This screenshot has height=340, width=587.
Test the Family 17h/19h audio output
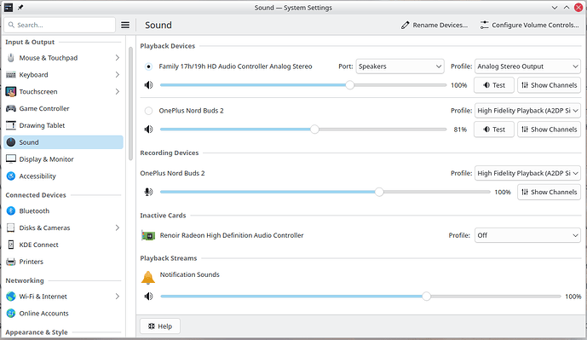[494, 85]
